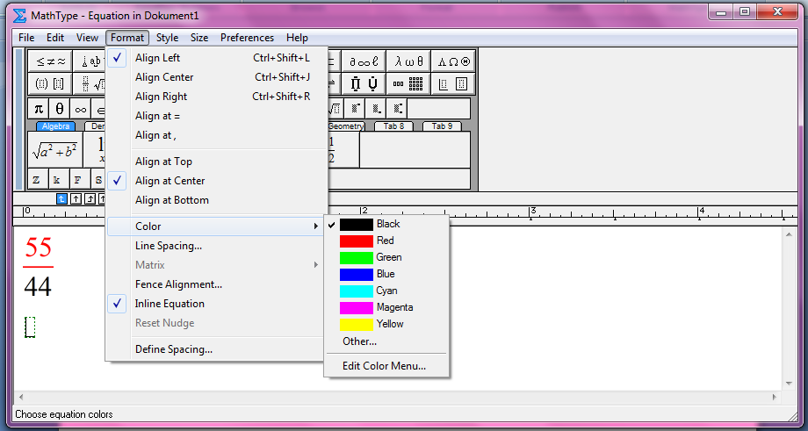The height and width of the screenshot is (431, 808).
Task: Select Align at Bottom option
Action: tap(217, 200)
